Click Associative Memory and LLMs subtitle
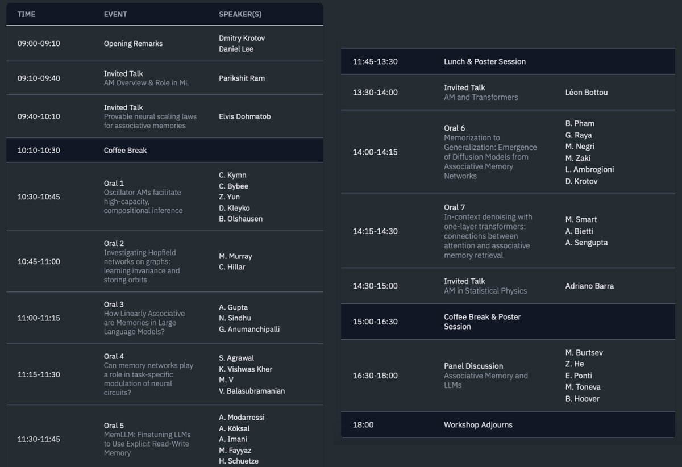682x467 pixels. click(486, 380)
